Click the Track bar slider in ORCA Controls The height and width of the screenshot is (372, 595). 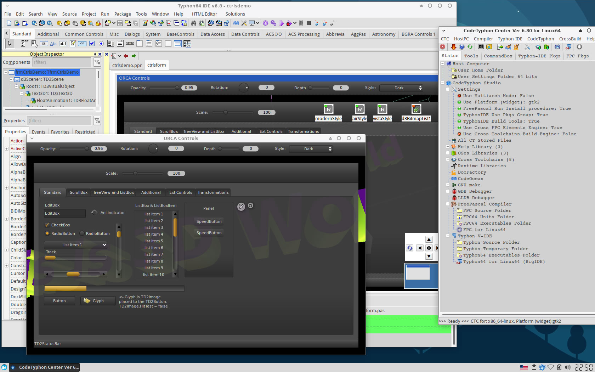coord(75,258)
